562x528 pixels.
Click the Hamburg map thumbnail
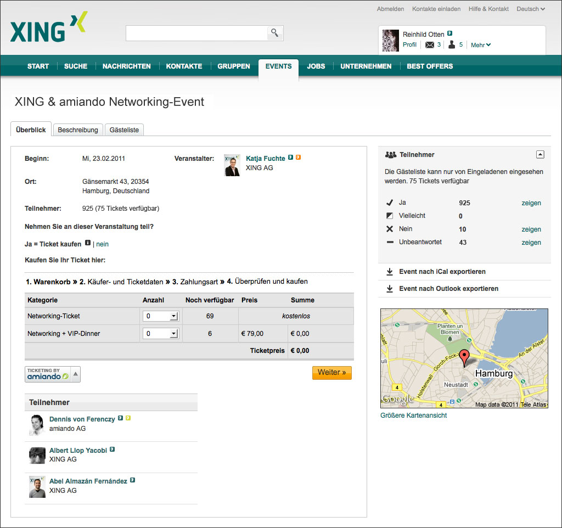point(464,358)
